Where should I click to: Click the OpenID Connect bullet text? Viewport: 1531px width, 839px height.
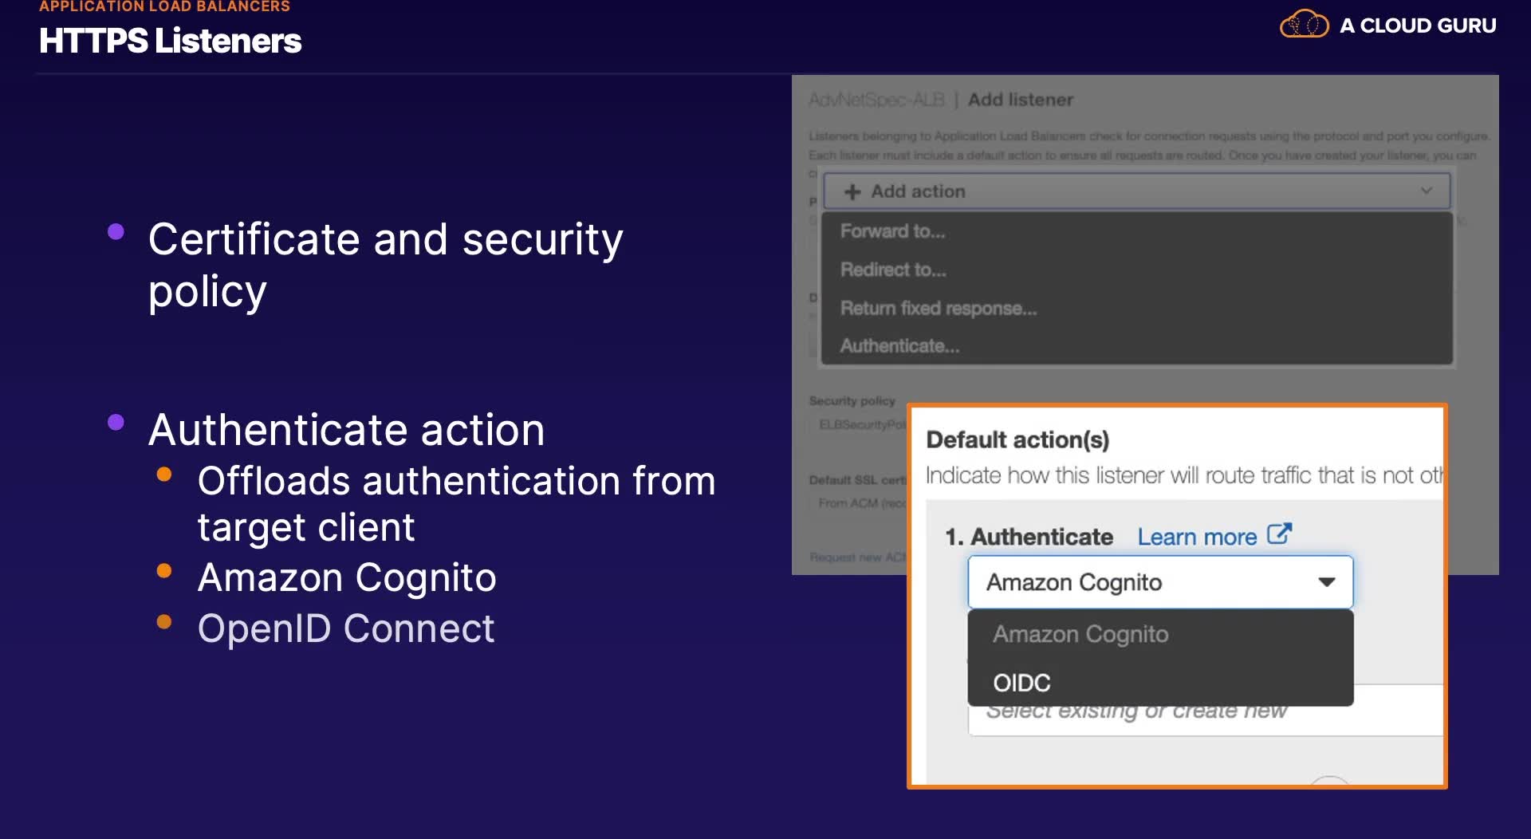click(x=346, y=628)
